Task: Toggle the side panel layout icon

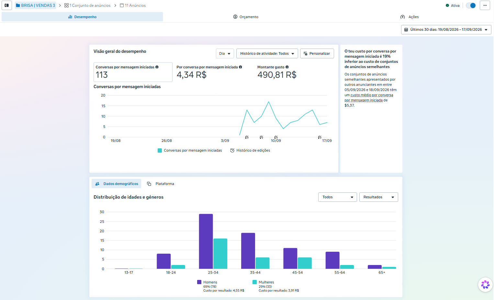Action: coord(6,6)
